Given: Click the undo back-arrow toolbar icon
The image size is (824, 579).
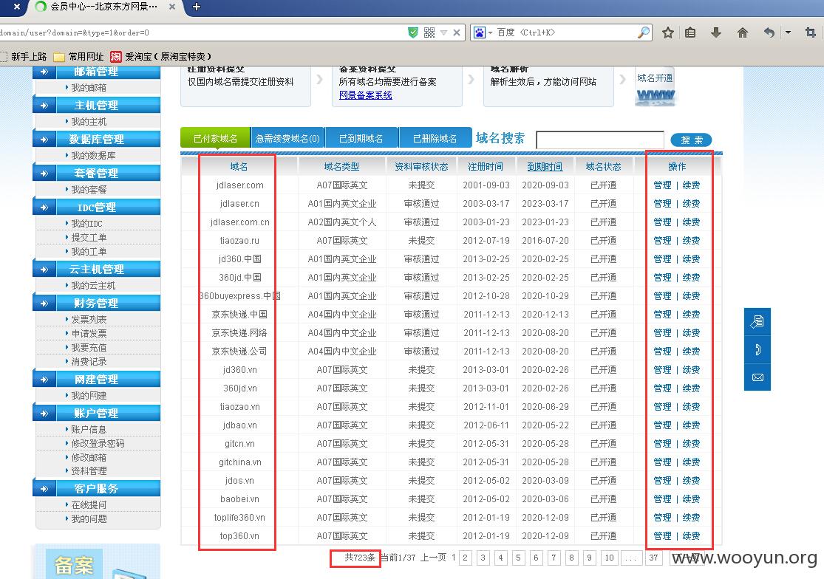Looking at the screenshot, I should click(769, 32).
